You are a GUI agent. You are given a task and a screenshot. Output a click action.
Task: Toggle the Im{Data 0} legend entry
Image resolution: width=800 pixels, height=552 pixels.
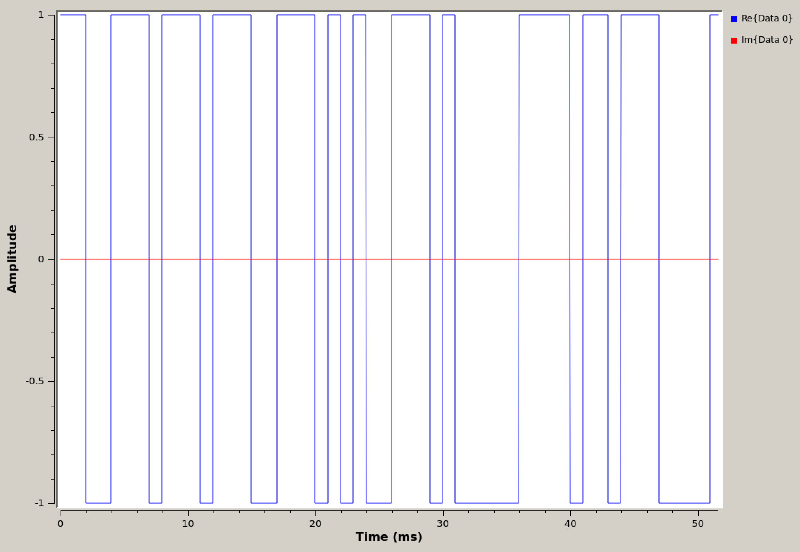point(762,40)
